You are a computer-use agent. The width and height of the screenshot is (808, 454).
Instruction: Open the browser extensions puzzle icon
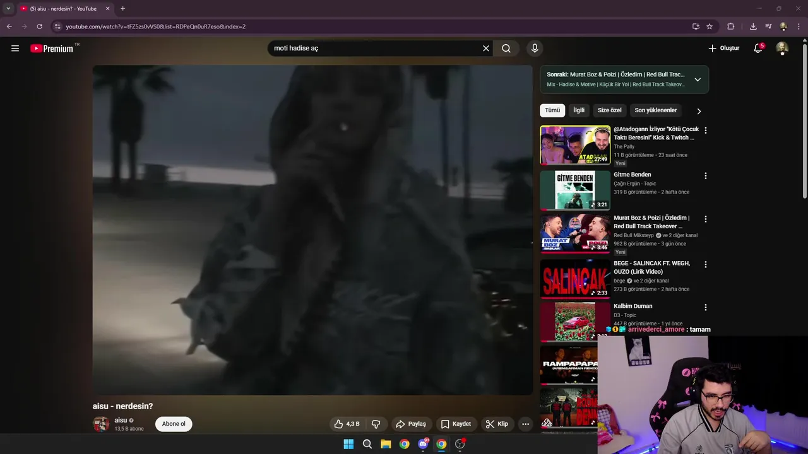(x=731, y=26)
